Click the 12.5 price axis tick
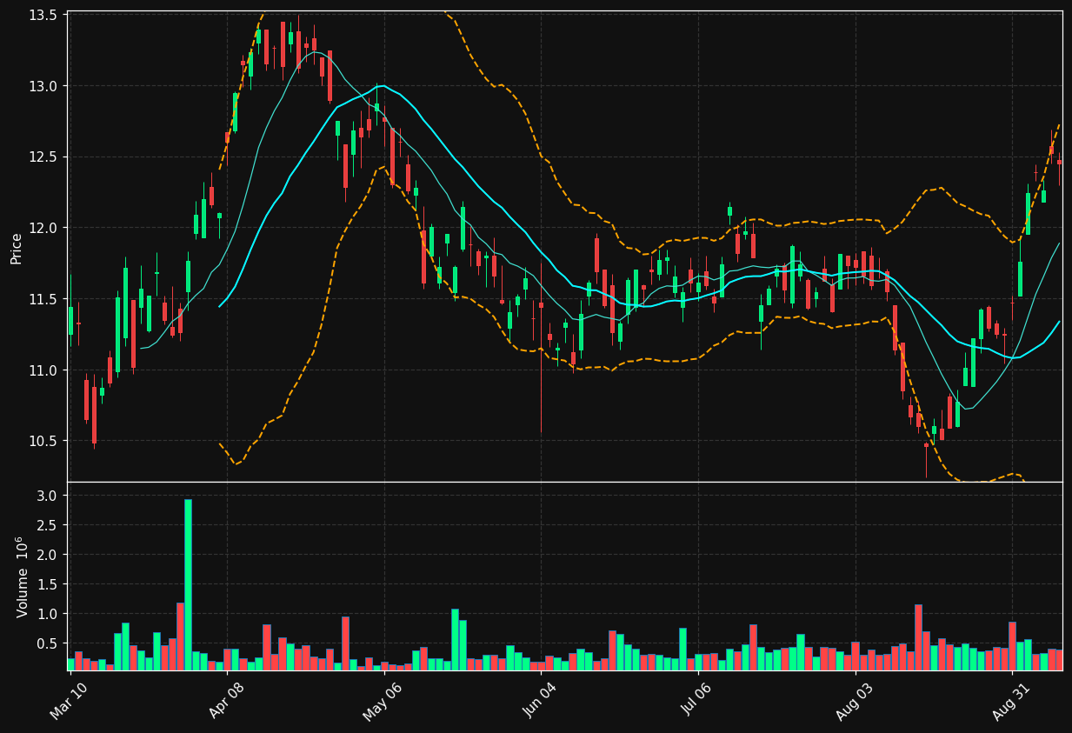 pos(43,157)
